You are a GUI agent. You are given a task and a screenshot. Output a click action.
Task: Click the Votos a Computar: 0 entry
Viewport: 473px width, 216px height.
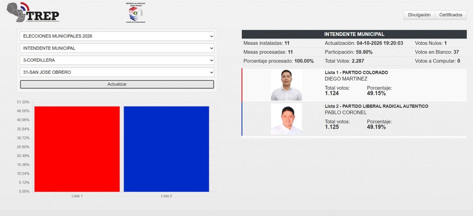click(438, 61)
